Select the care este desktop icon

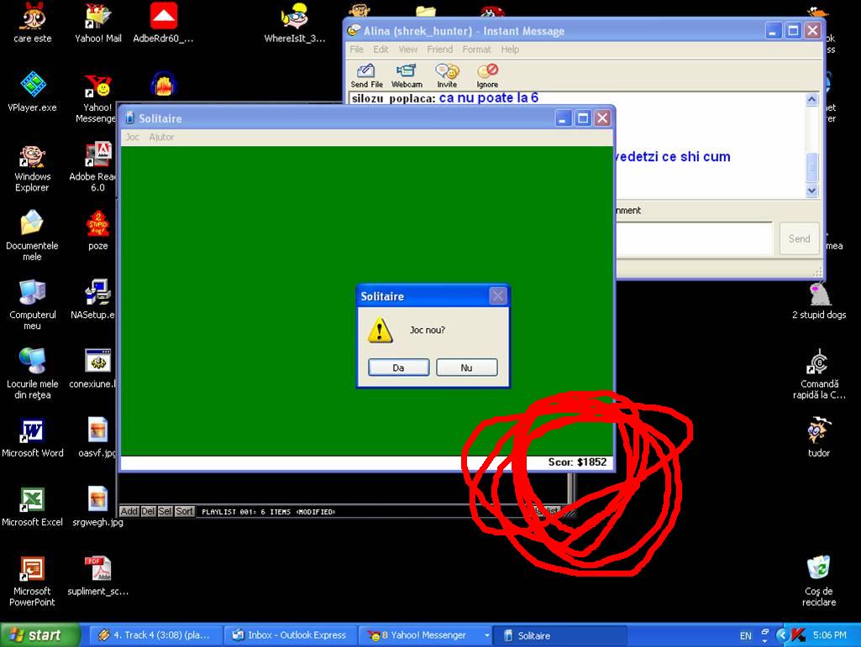point(33,23)
